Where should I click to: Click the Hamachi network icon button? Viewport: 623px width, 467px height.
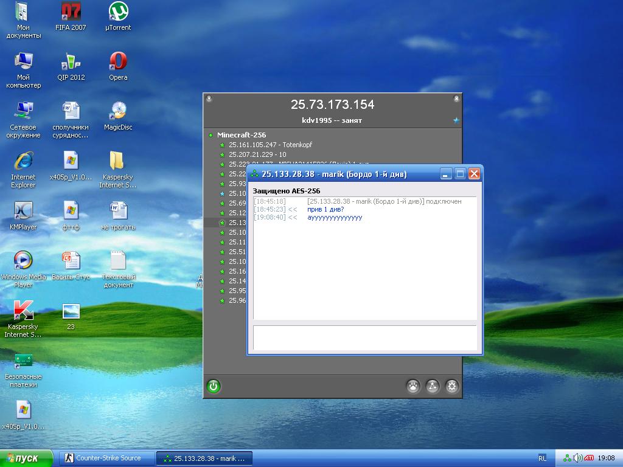tap(433, 386)
